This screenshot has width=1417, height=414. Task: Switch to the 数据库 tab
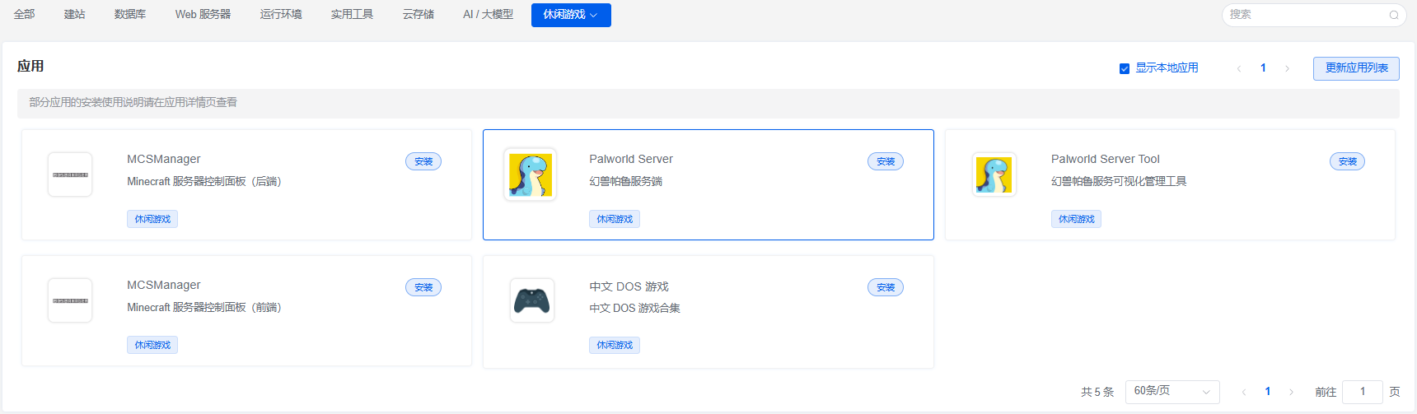[130, 14]
